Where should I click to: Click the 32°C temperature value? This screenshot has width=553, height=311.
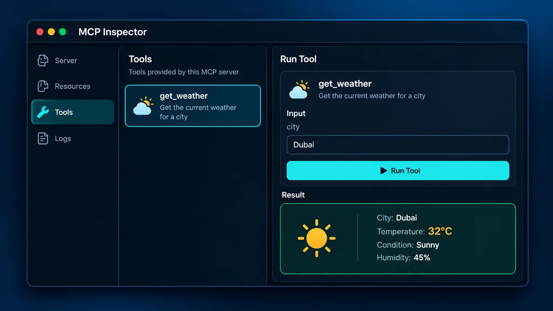click(440, 231)
